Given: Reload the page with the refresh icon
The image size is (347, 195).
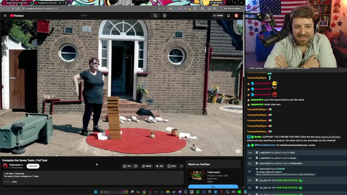Looking at the screenshot, I should point(13,8).
